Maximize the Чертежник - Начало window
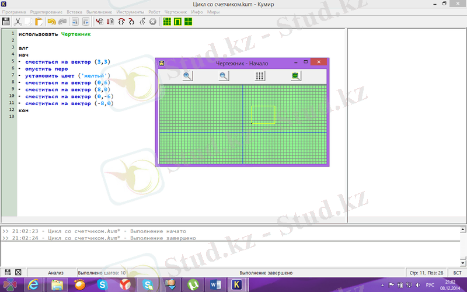This screenshot has height=292, width=467. [x=305, y=62]
